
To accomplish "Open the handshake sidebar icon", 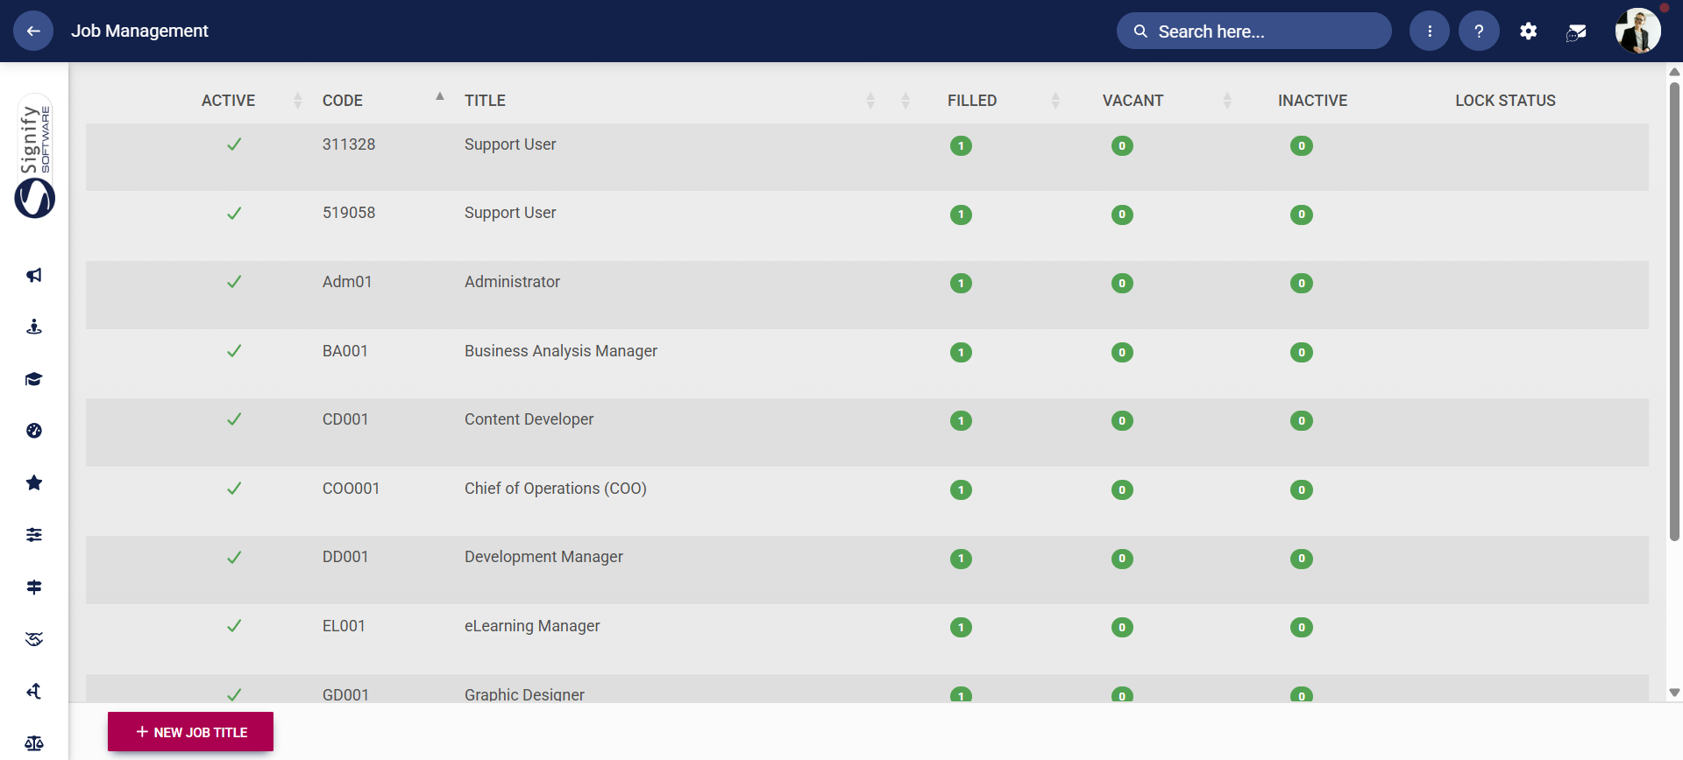I will pyautogui.click(x=34, y=639).
